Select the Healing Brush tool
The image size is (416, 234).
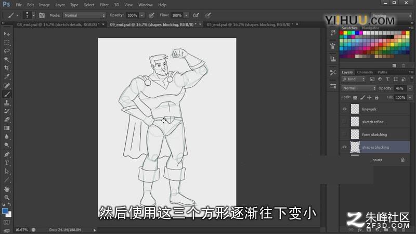coord(7,85)
